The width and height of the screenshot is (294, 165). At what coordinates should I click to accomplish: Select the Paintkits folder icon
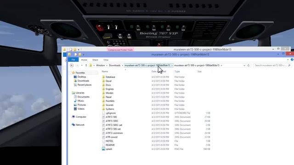tap(103, 101)
